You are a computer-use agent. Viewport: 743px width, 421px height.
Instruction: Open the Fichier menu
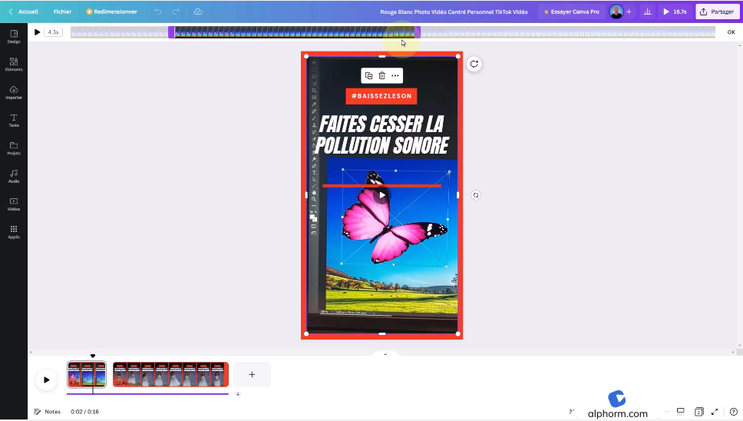(x=63, y=12)
